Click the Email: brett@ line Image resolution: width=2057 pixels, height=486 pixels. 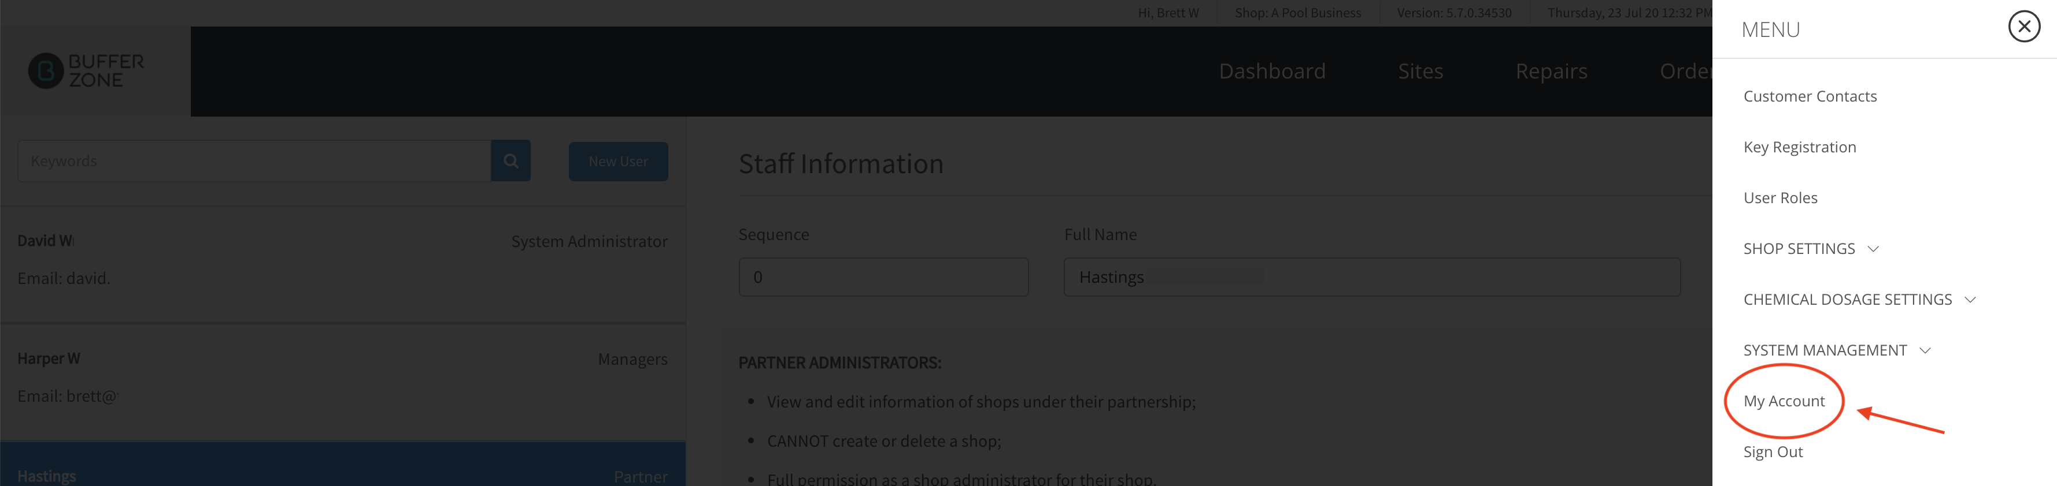coord(67,396)
